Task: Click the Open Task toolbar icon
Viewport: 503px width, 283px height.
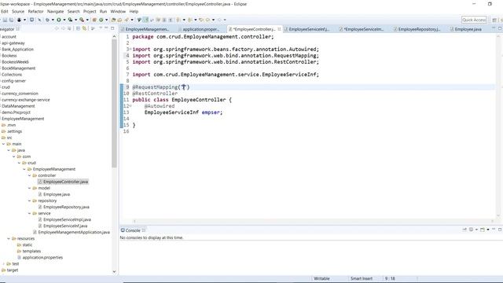Action: (119, 20)
